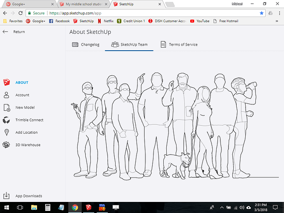
Task: Click the Chrome taskbar icon
Action: [x=75, y=207]
